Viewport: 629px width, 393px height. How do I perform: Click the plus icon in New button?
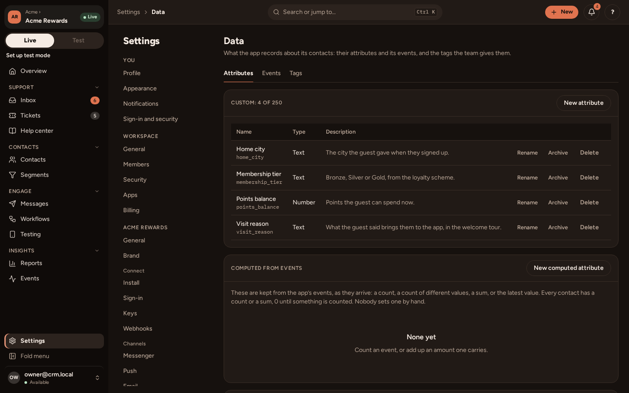tap(554, 12)
